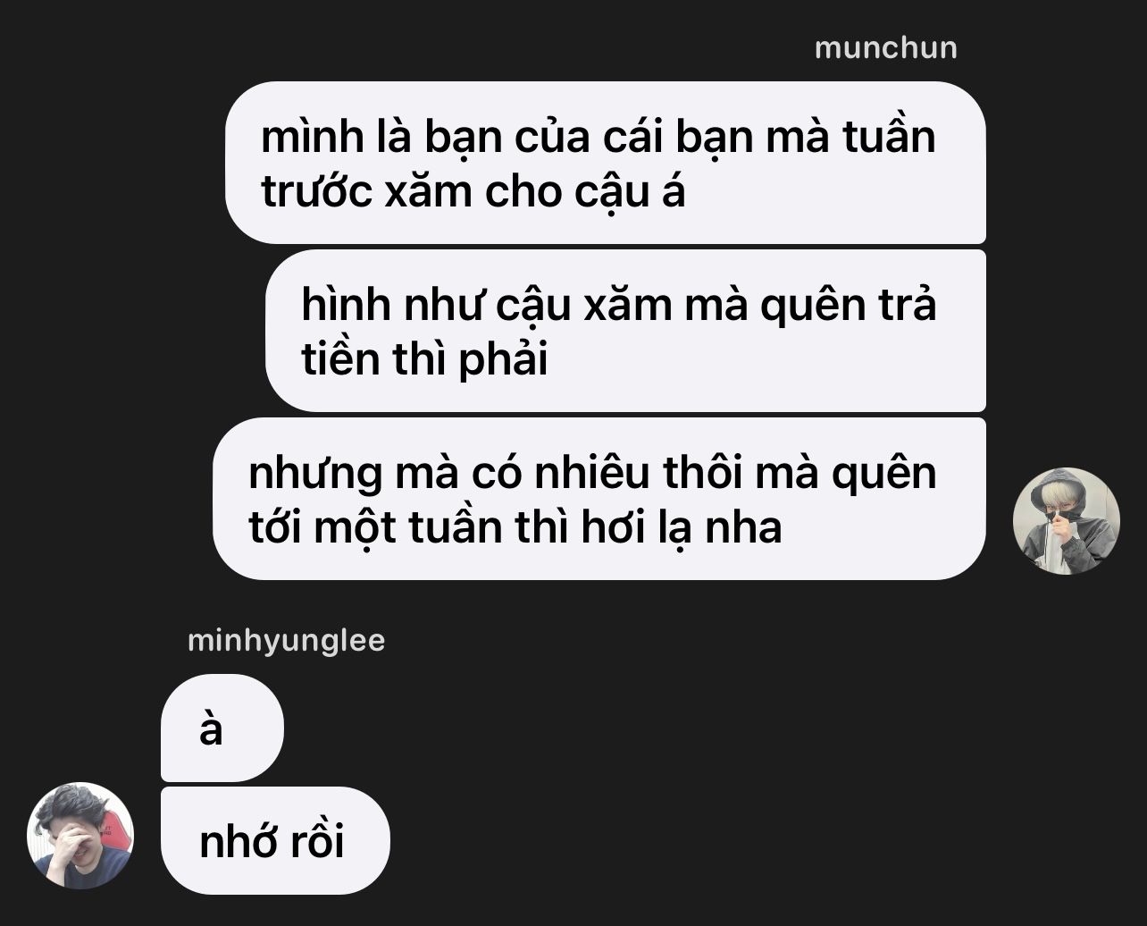Open minhyunglee's facepalm profile avatar

coord(80,835)
